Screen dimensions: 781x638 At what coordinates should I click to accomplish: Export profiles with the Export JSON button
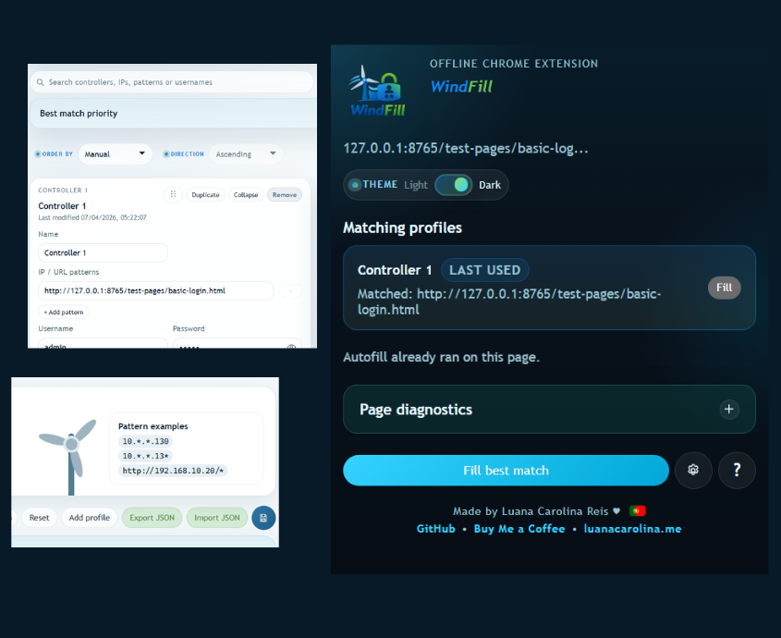152,518
